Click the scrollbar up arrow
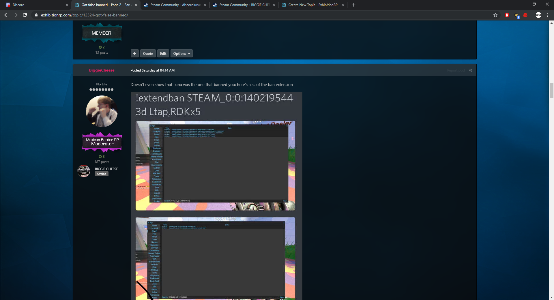554x300 pixels. pos(551,23)
